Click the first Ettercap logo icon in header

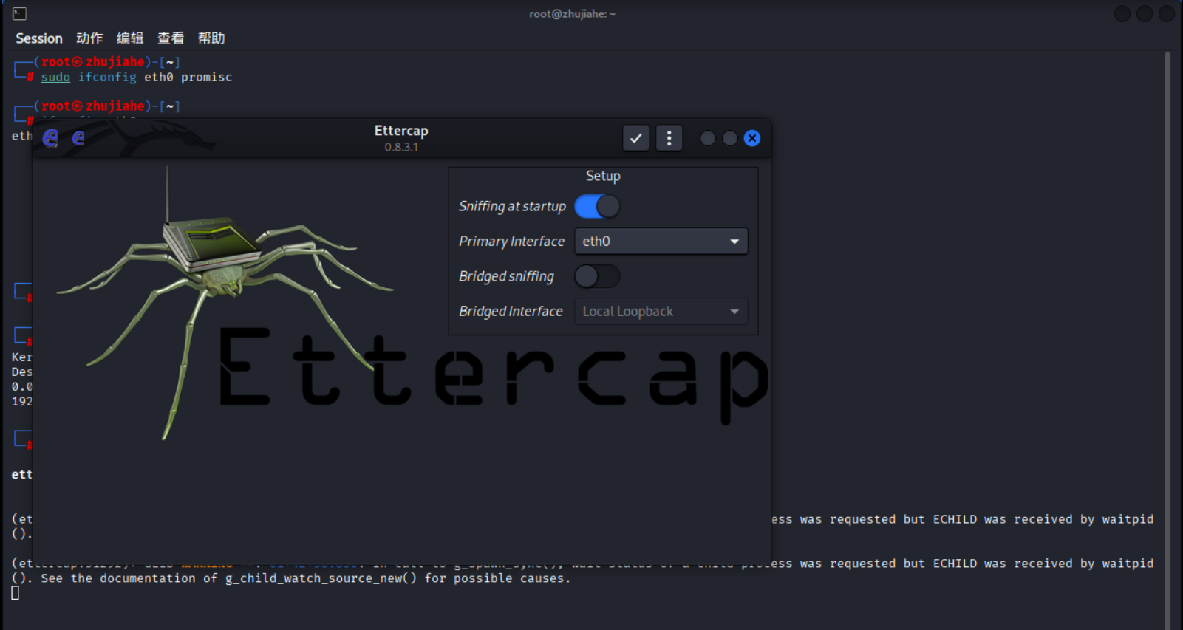click(50, 138)
